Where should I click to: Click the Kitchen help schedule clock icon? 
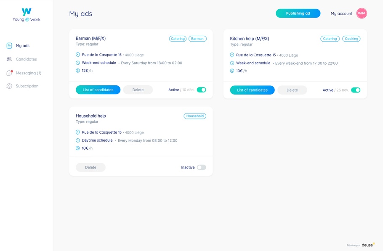coord(232,63)
